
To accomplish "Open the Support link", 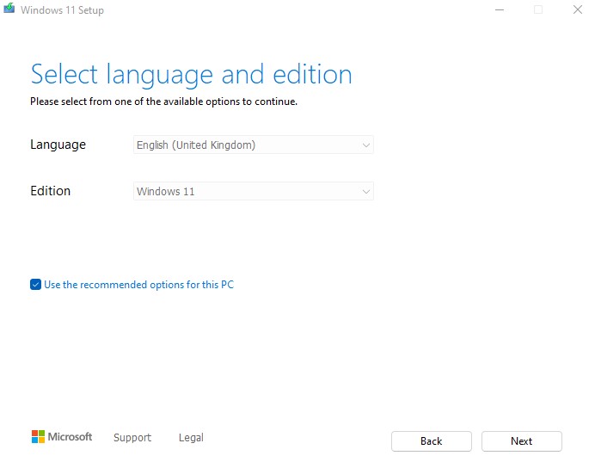I will [132, 438].
